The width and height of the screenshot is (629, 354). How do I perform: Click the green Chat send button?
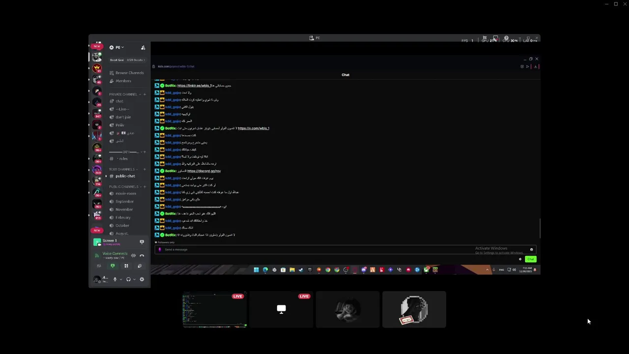pos(530,259)
